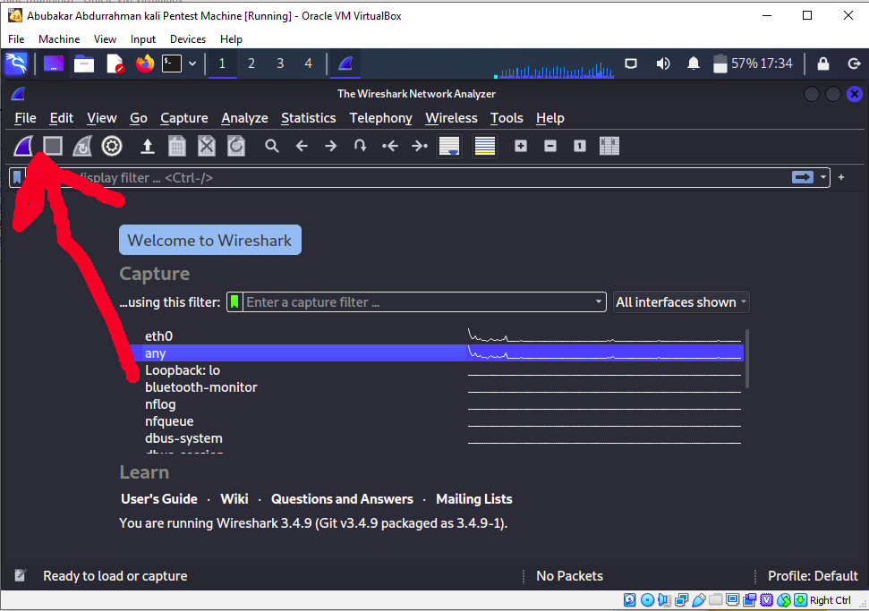Open the Telephony menu
Screen dimensions: 869x611
coord(380,118)
